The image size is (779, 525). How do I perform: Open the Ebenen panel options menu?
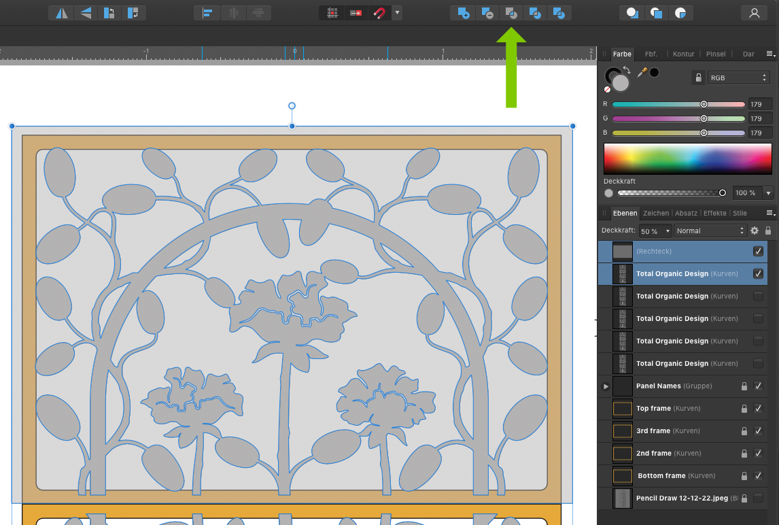click(x=770, y=213)
